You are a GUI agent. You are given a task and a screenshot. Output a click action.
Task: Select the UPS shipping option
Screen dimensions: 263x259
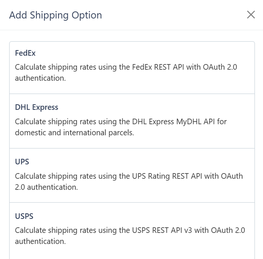[131, 176]
